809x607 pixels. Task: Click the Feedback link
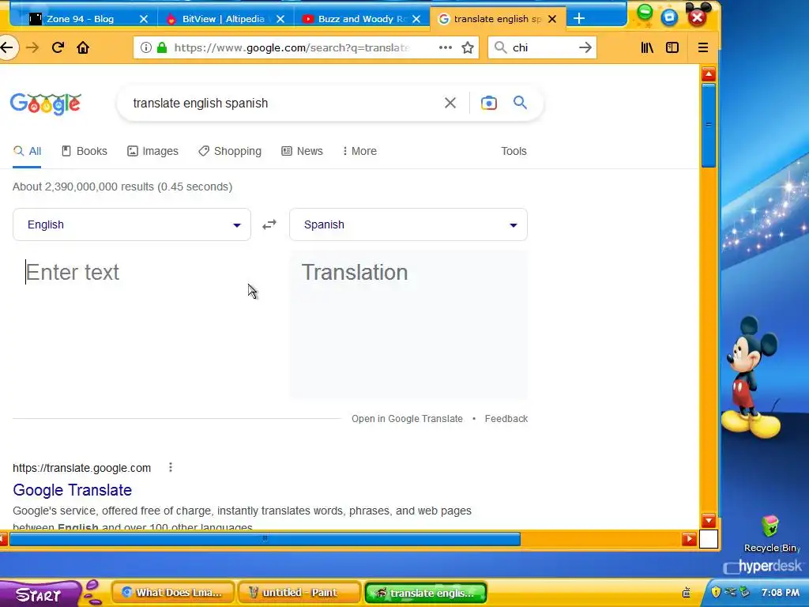pyautogui.click(x=506, y=419)
